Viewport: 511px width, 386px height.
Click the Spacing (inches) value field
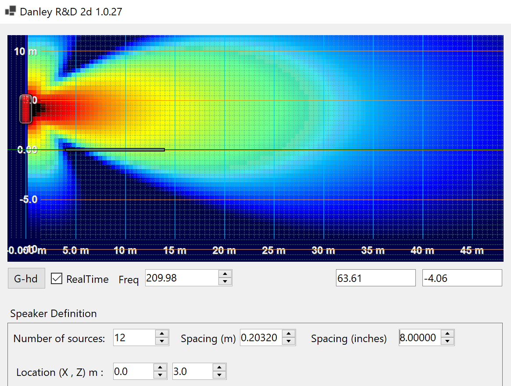coord(420,338)
